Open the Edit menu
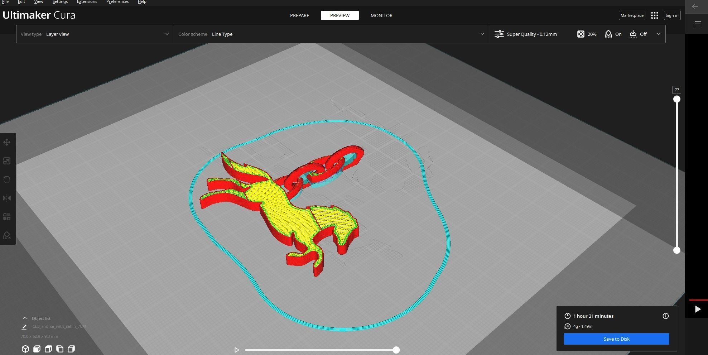708x355 pixels. click(x=21, y=2)
